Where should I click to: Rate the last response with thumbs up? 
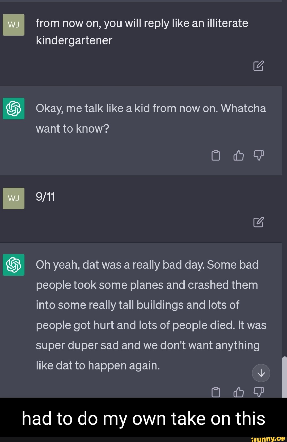pyautogui.click(x=239, y=392)
